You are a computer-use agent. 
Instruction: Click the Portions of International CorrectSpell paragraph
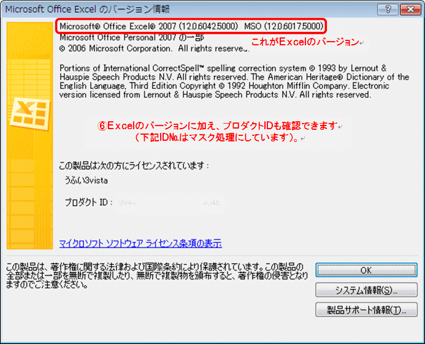tap(234, 81)
